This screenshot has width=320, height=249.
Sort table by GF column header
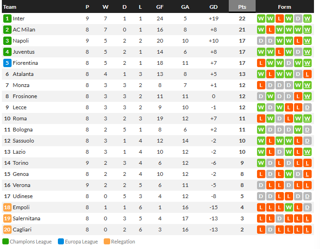coord(160,7)
